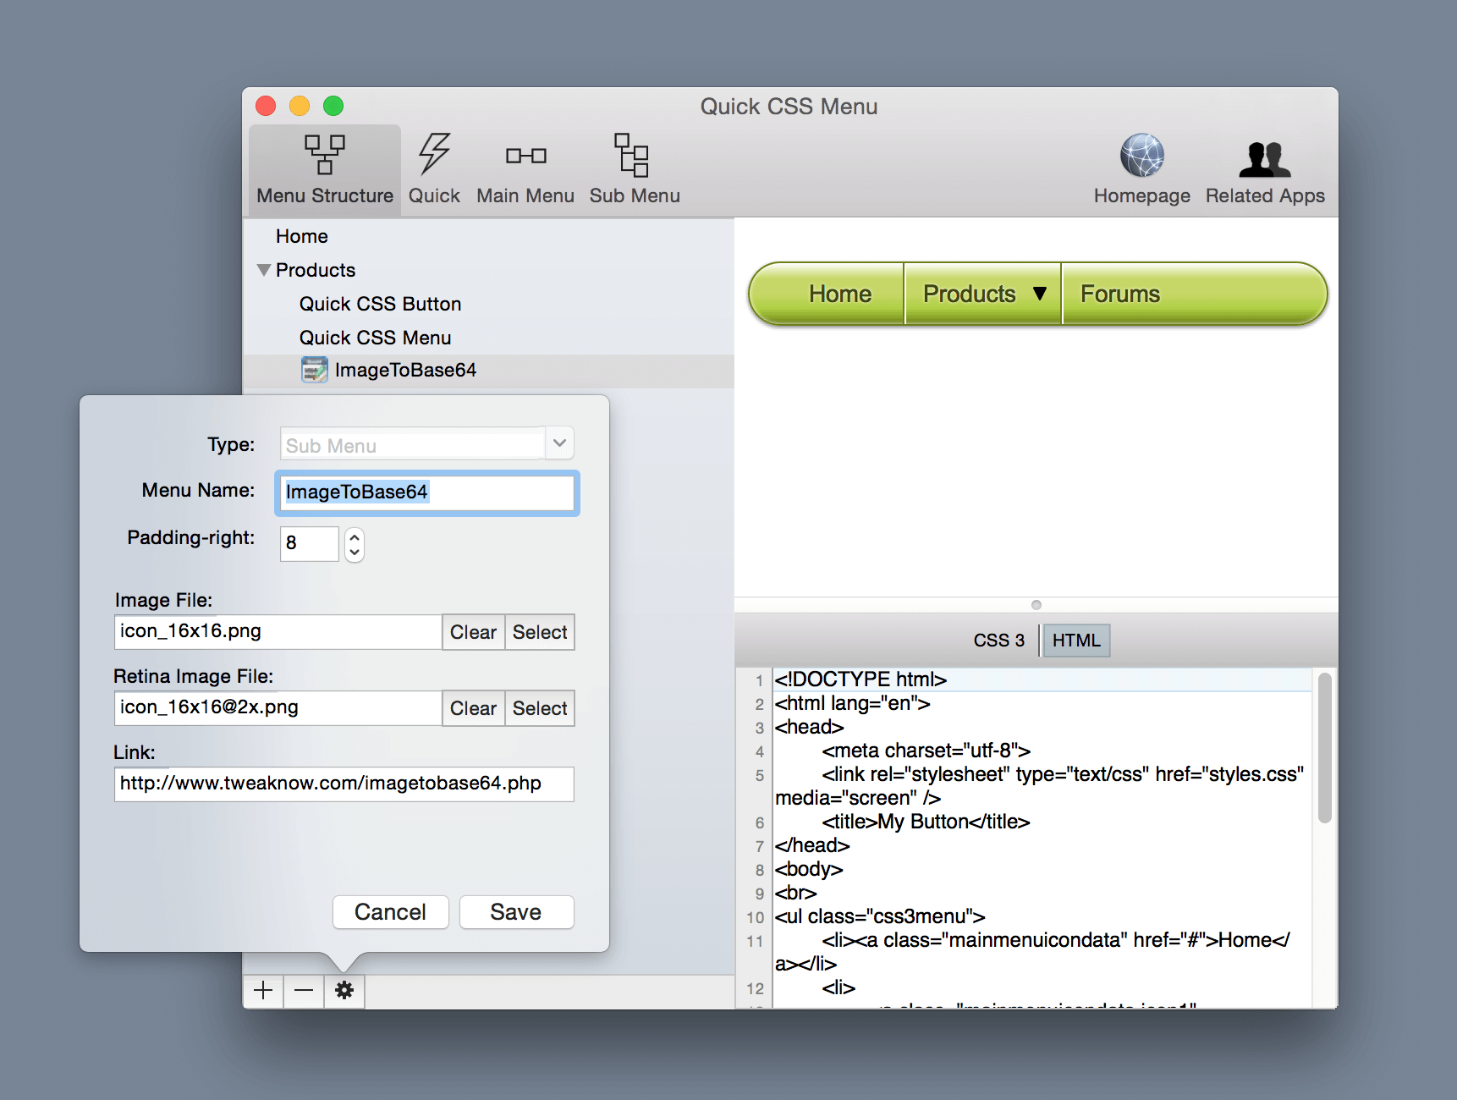
Task: Switch to the CSS 3 code tab
Action: 998,641
